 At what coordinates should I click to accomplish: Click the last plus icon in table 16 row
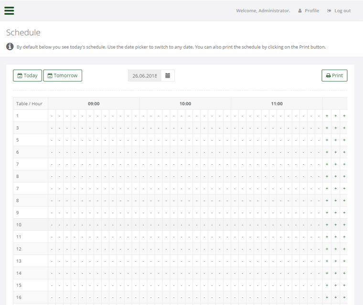tap(344, 297)
